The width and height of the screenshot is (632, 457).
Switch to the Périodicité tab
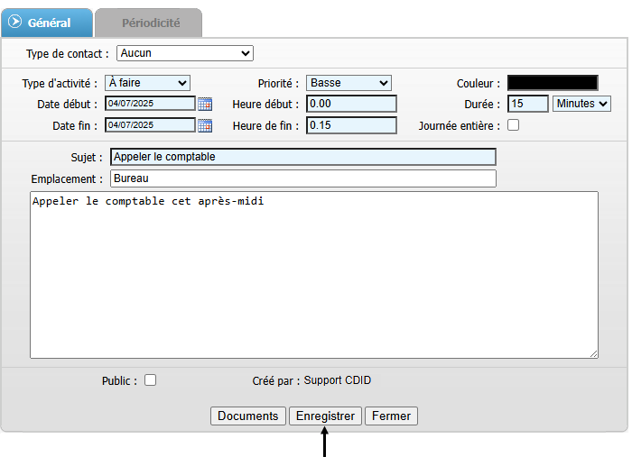pos(151,22)
